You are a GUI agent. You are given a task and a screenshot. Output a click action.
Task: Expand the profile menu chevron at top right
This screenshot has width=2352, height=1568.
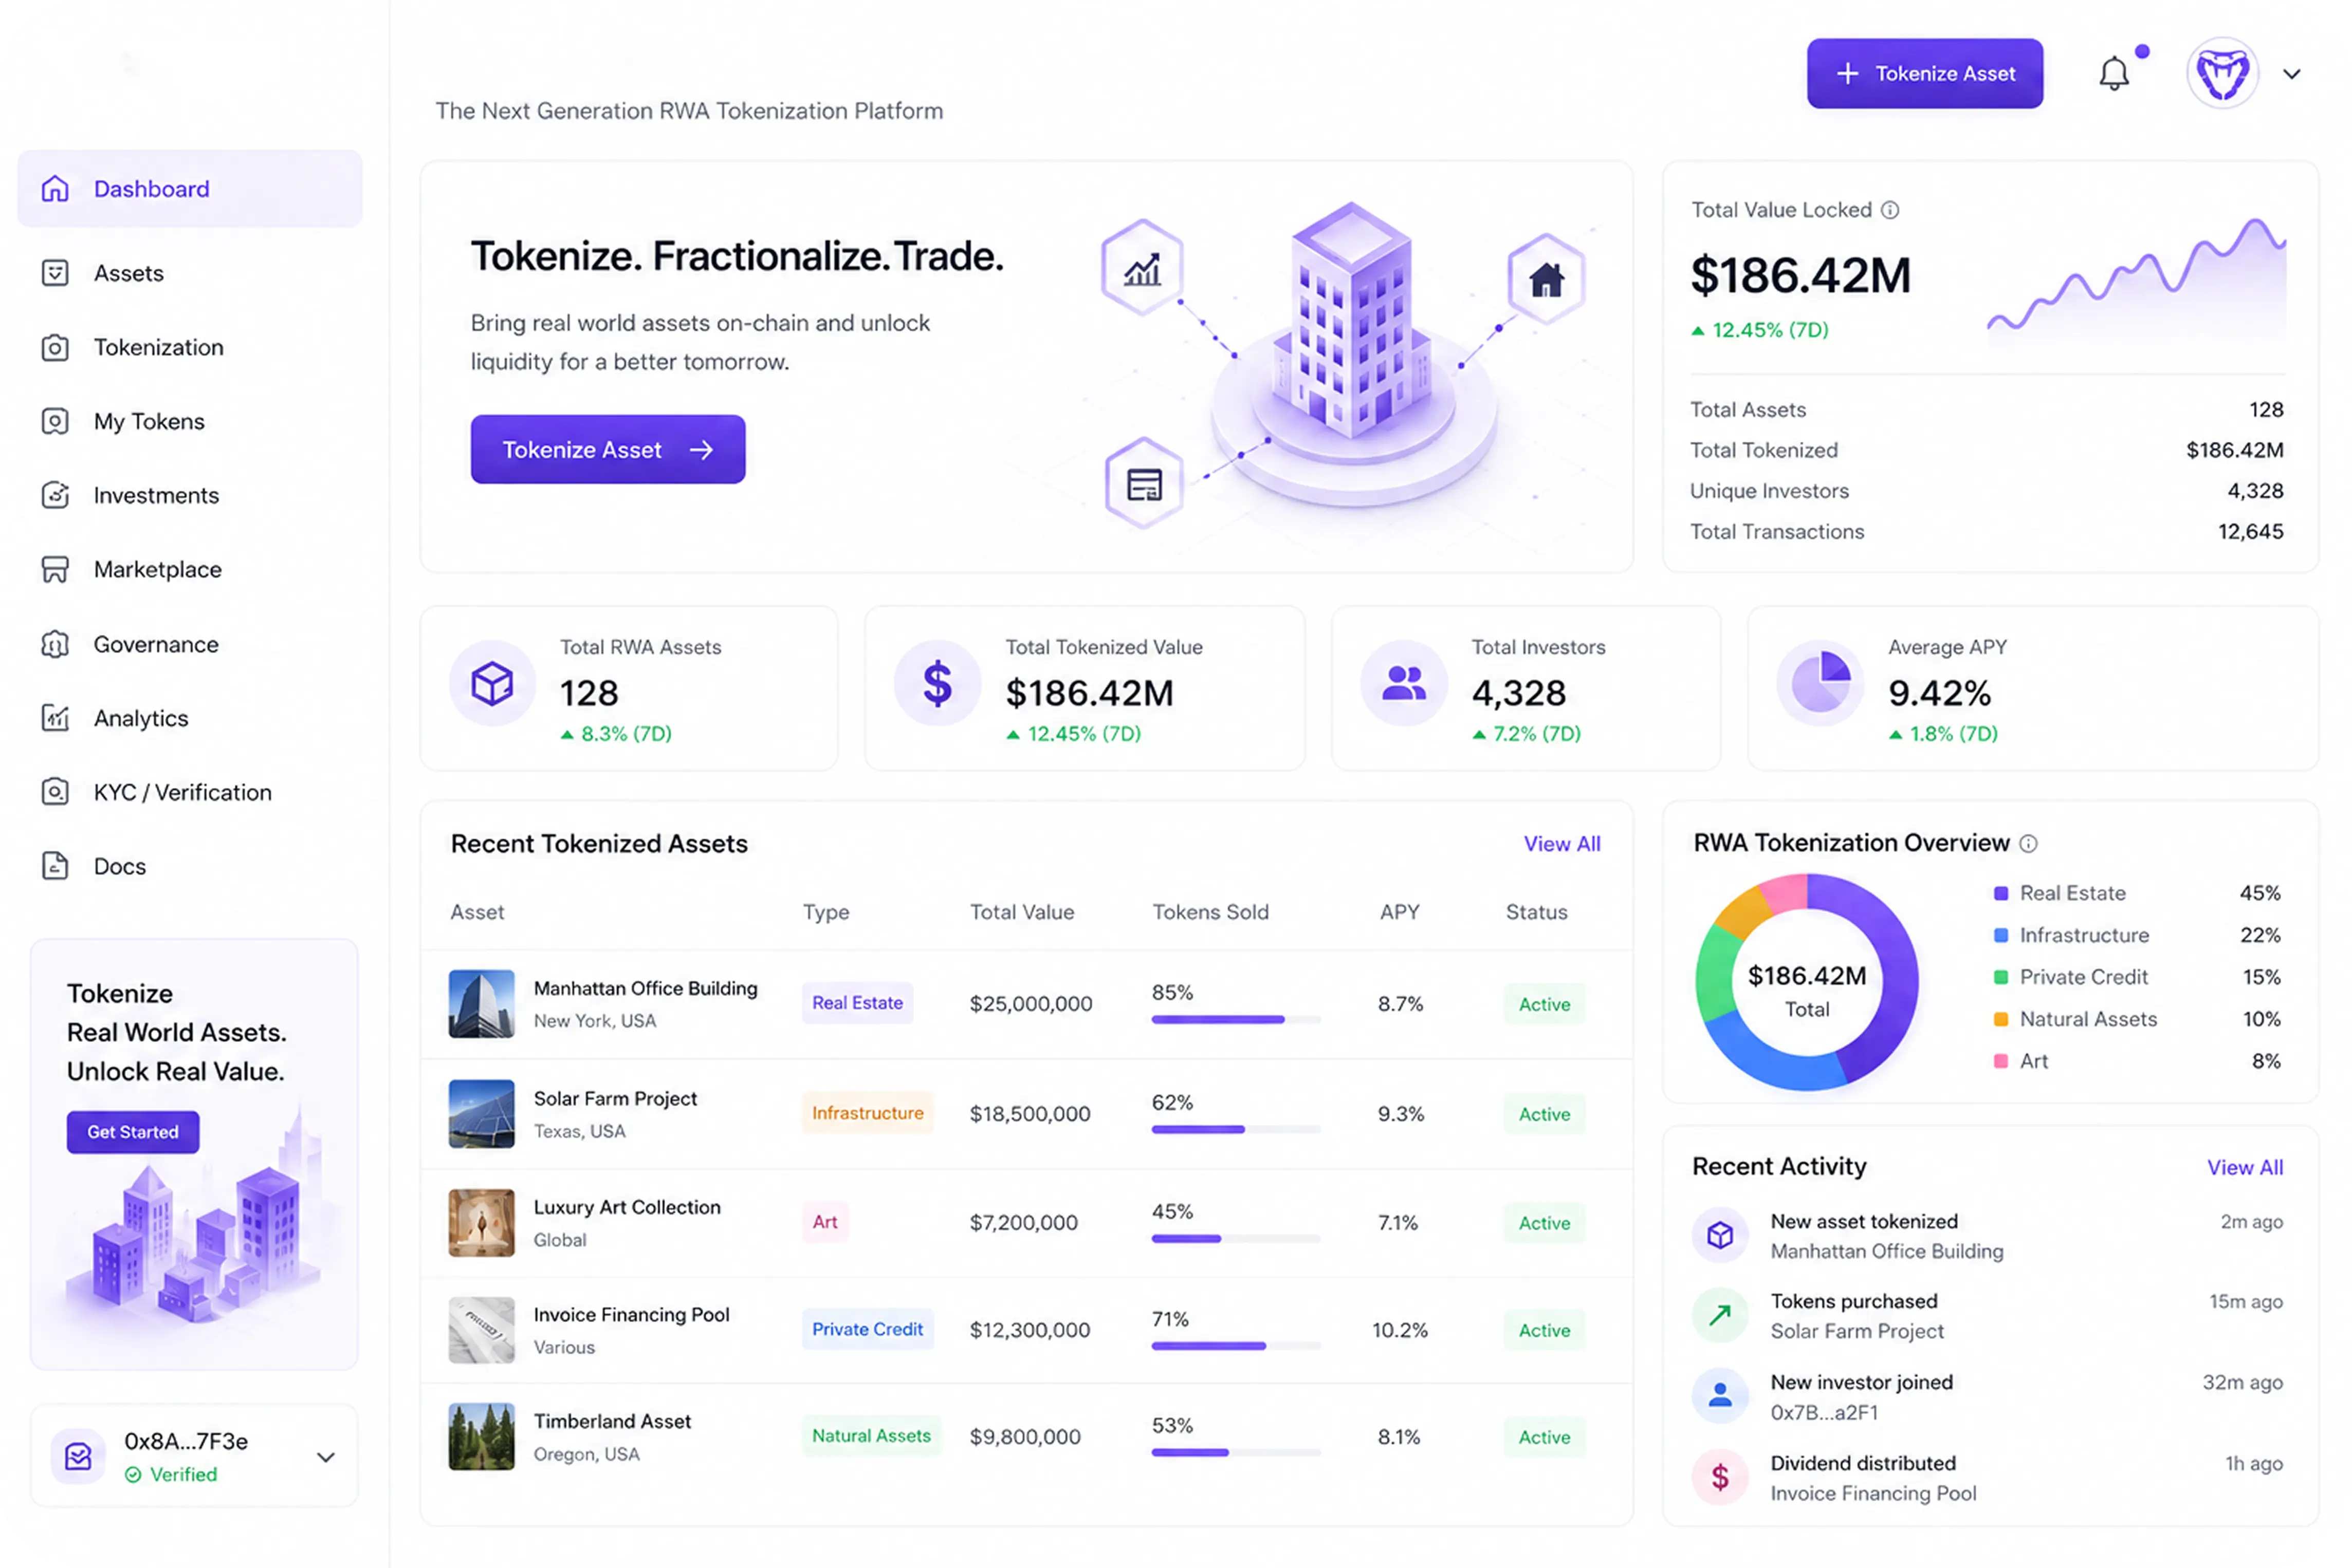pyautogui.click(x=2292, y=74)
